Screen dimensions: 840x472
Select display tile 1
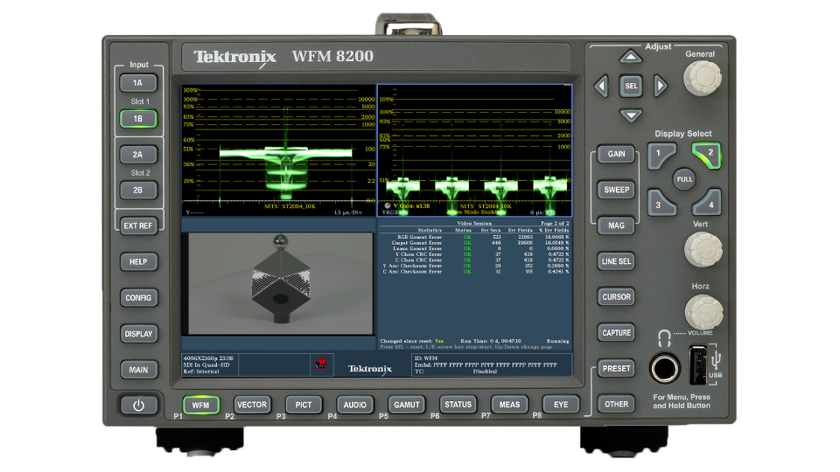point(661,156)
